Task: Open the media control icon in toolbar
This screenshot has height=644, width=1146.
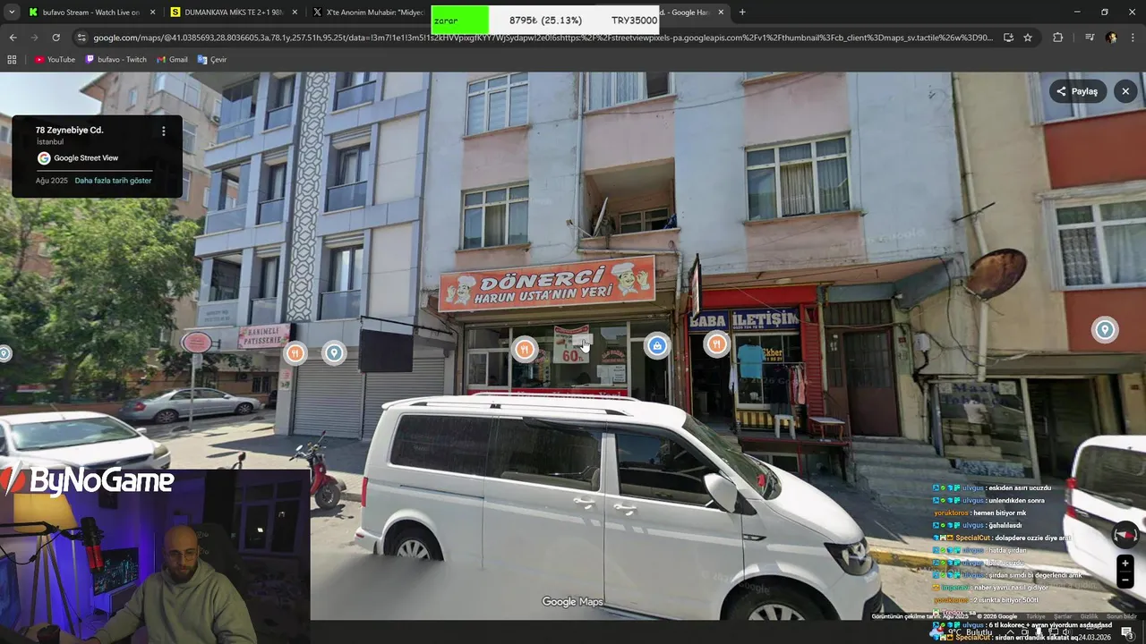Action: [x=1089, y=38]
